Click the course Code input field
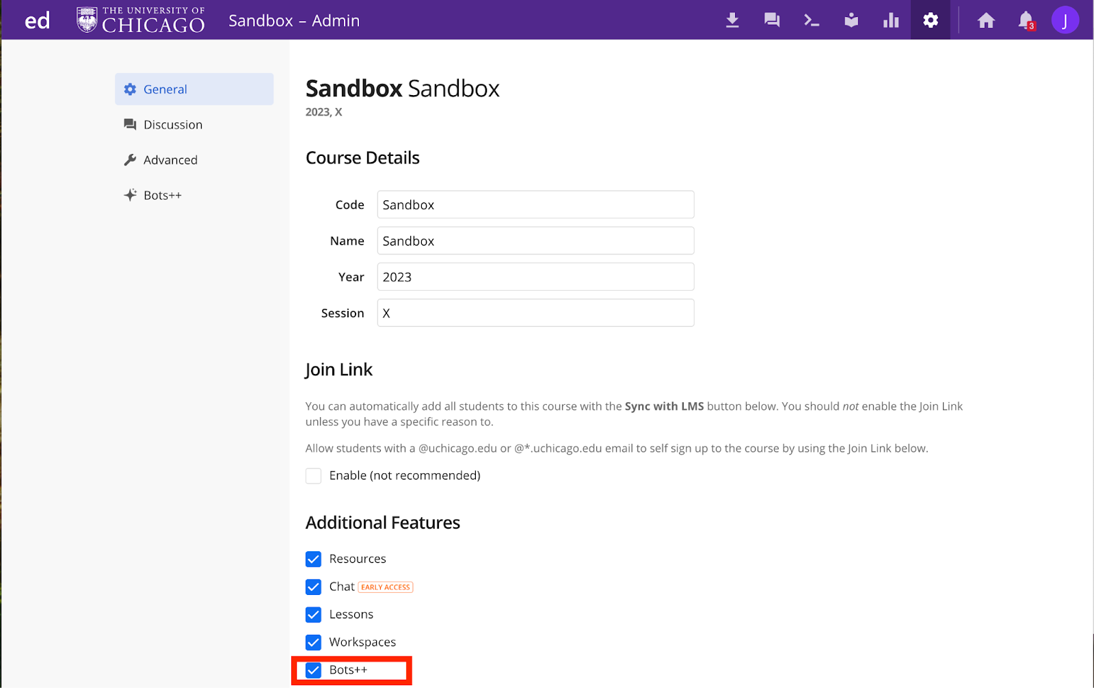The image size is (1094, 688). [535, 205]
